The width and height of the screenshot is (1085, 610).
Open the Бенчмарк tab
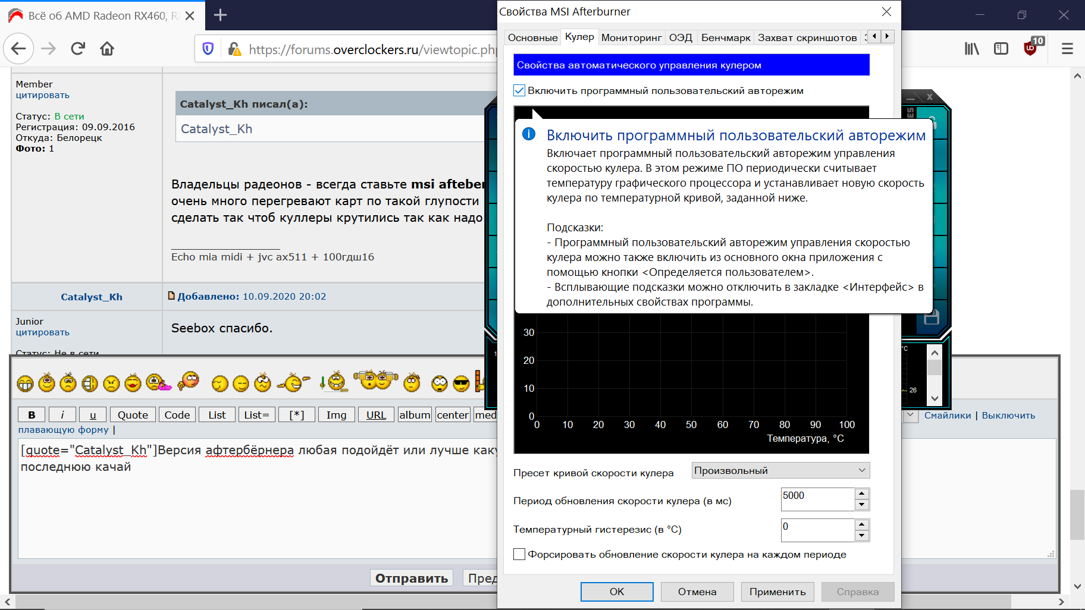pos(726,37)
